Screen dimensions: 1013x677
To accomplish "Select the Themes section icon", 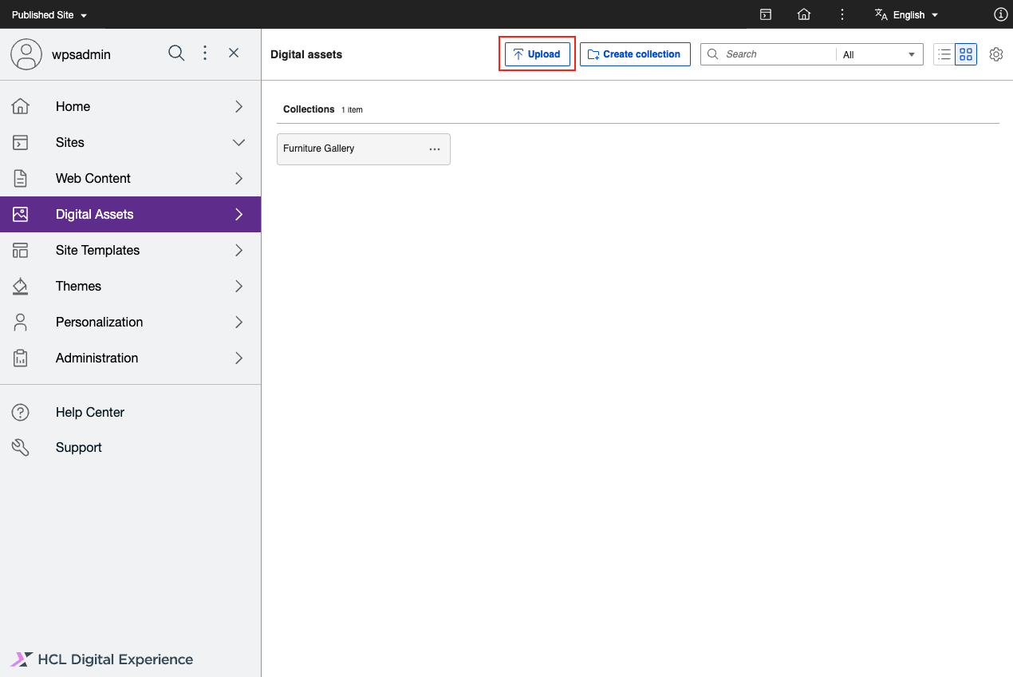I will click(x=20, y=286).
